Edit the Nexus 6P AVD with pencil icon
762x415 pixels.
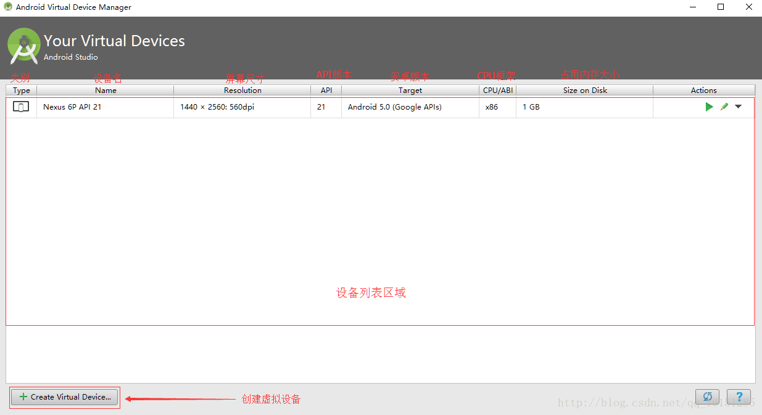(x=724, y=107)
